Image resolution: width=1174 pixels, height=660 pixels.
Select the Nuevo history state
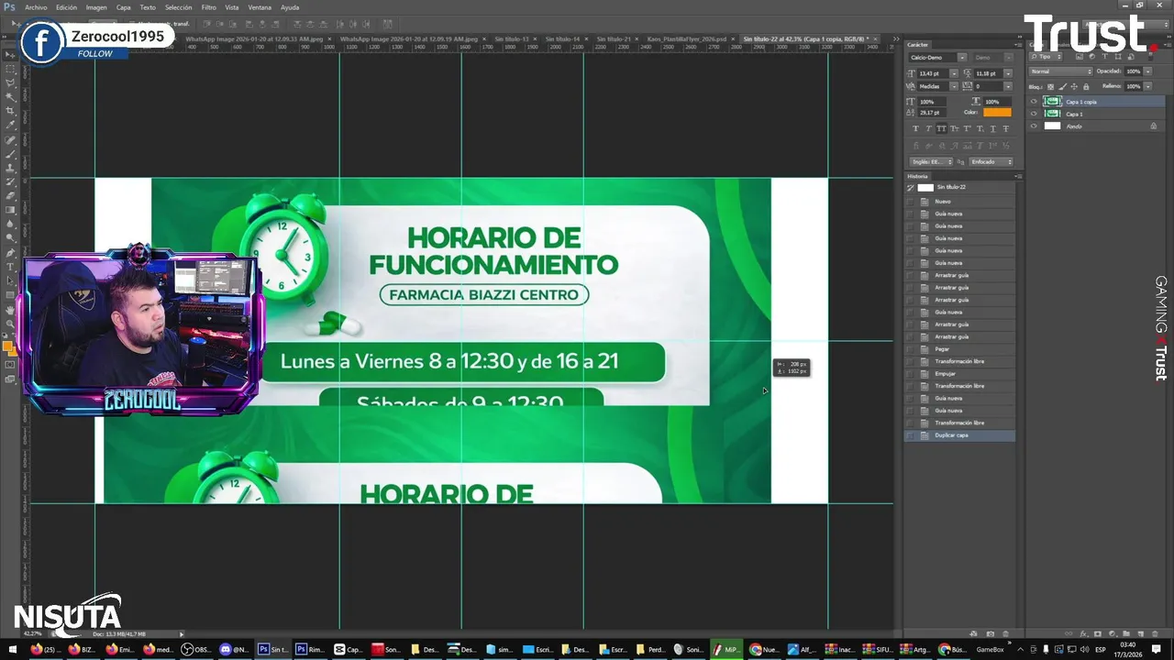pyautogui.click(x=959, y=202)
